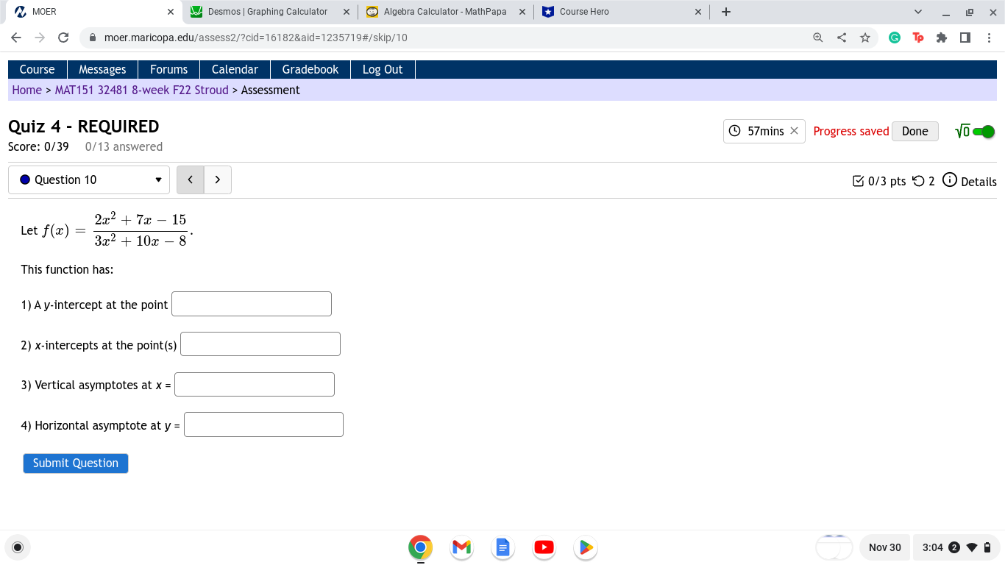Reload the current page
Viewport: 1005px width, 565px height.
63,38
